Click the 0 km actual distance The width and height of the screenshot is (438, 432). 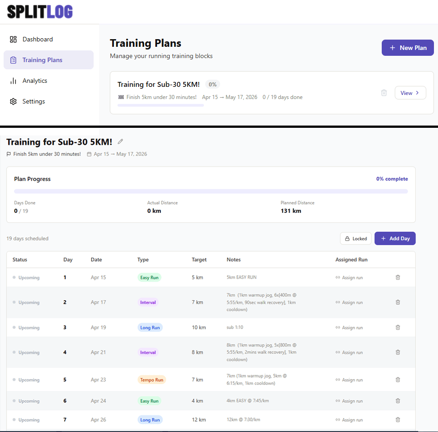click(x=154, y=211)
